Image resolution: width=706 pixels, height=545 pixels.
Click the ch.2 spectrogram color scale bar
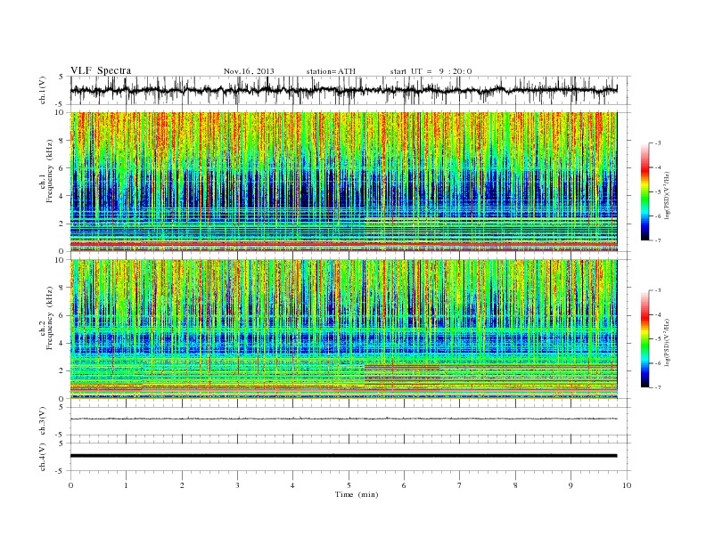pos(644,339)
